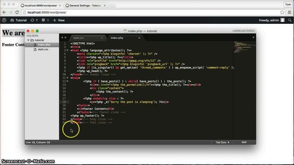
Task: Switch to the index.php editor tab
Action: [117, 38]
